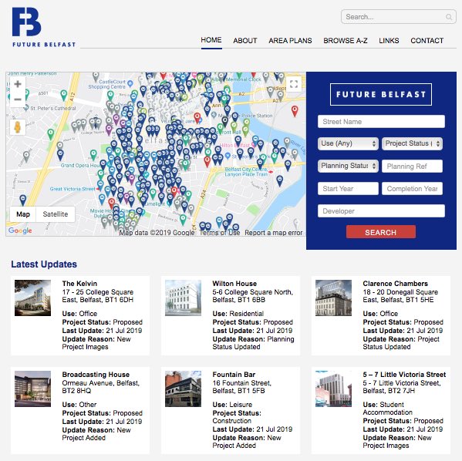Toggle fullscreen map view

click(294, 84)
